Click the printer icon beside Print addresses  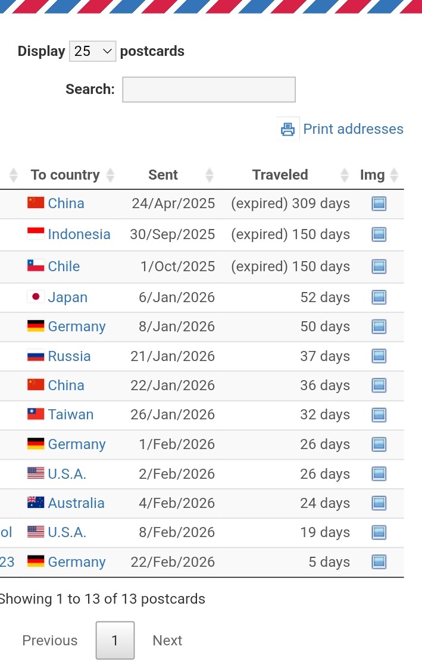pyautogui.click(x=288, y=129)
